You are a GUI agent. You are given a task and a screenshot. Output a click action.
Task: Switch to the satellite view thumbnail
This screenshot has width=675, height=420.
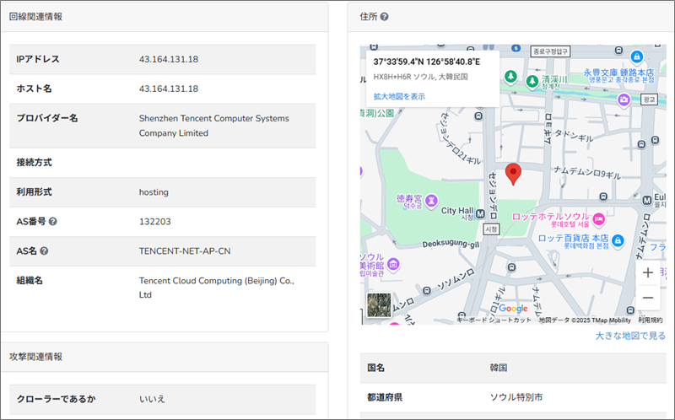point(379,305)
